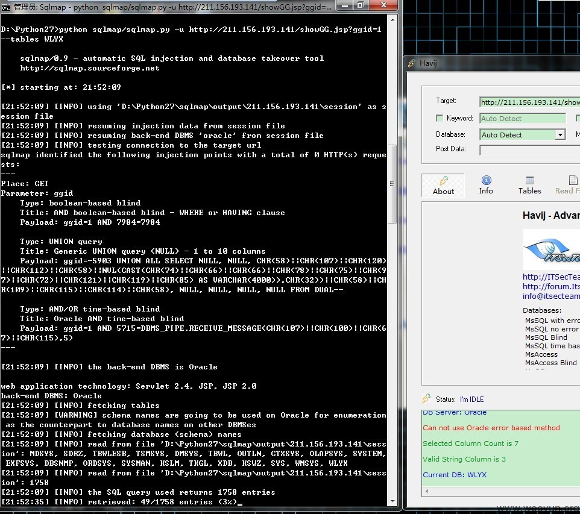Viewport: 580px width, 514px height.
Task: Click the cmd icon in Sqlmap title bar
Action: 6,7
